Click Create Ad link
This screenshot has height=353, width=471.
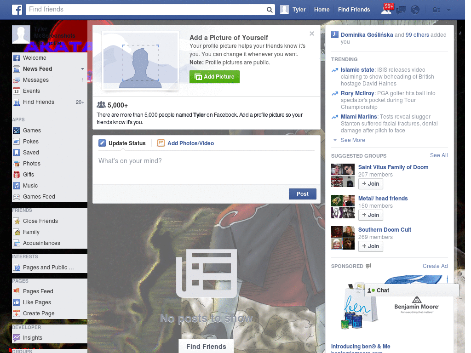click(435, 266)
